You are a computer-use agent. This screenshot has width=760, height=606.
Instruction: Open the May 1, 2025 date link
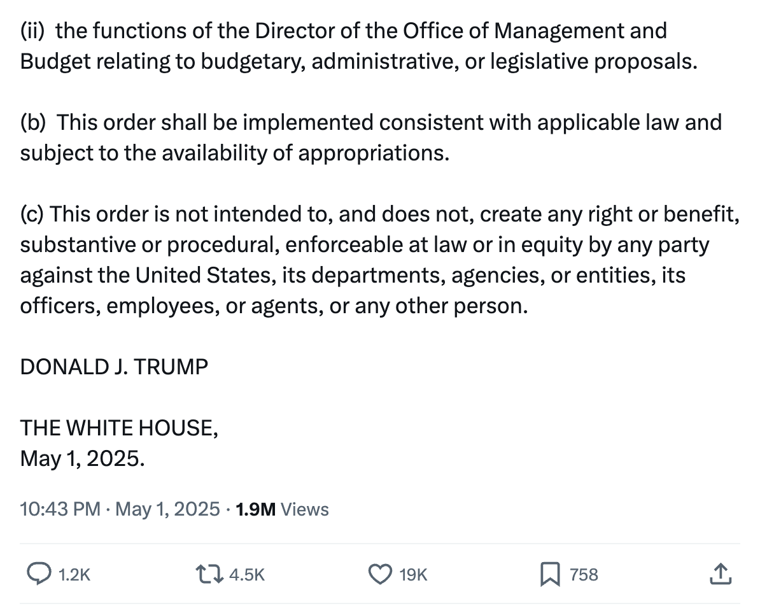click(167, 509)
